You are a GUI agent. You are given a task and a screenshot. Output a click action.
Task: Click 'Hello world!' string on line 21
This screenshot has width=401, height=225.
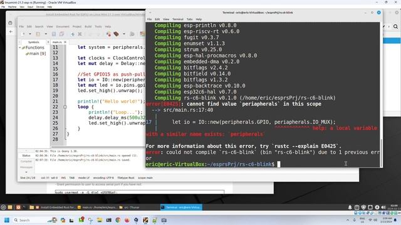[121, 101]
